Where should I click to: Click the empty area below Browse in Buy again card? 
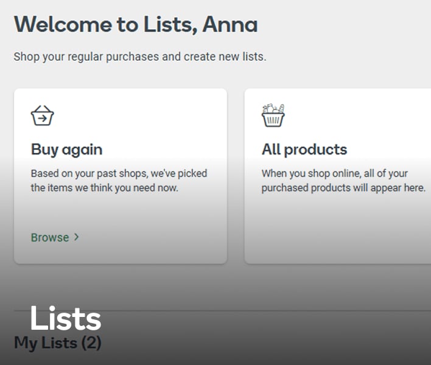pos(120,253)
